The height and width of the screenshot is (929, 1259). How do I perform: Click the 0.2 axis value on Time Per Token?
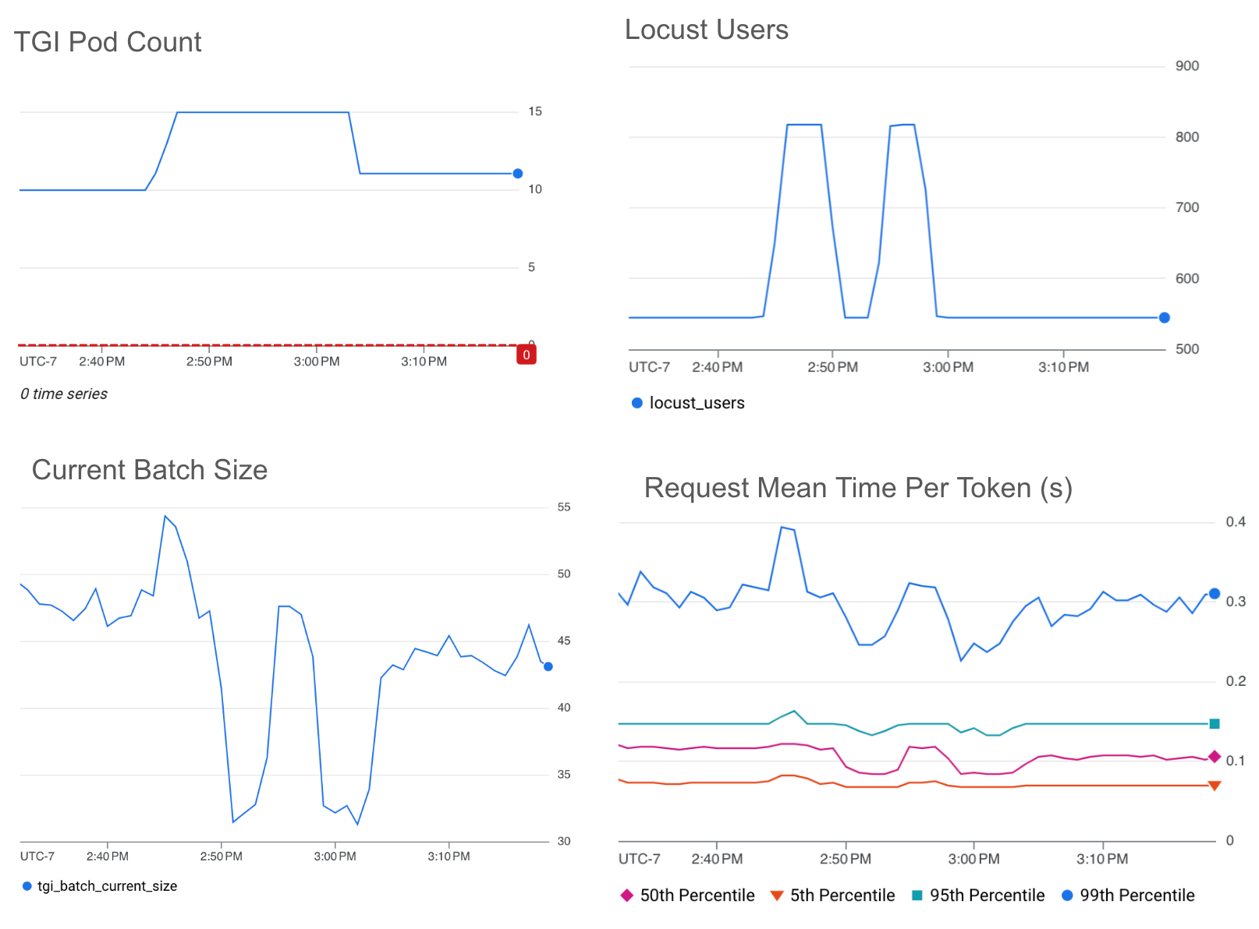(1236, 681)
